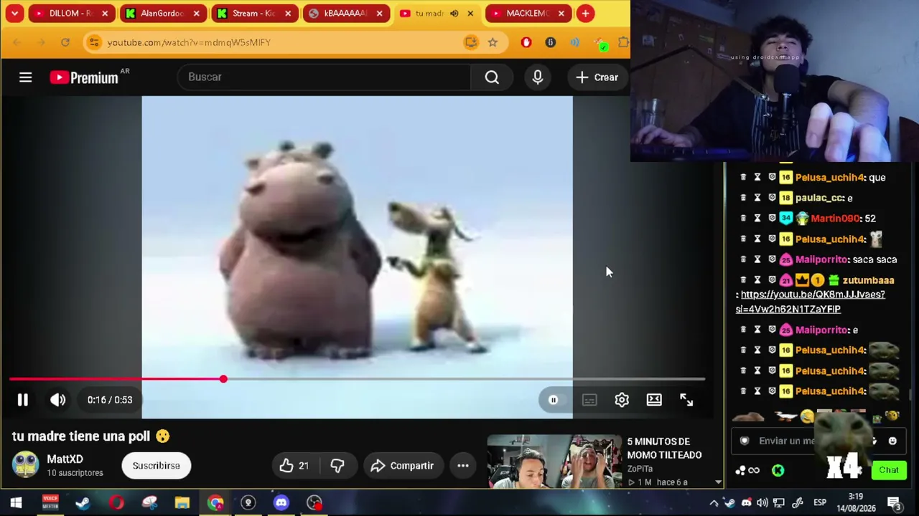Screen dimensions: 919x516
Task: Open the ESP language selector
Action: 820,502
